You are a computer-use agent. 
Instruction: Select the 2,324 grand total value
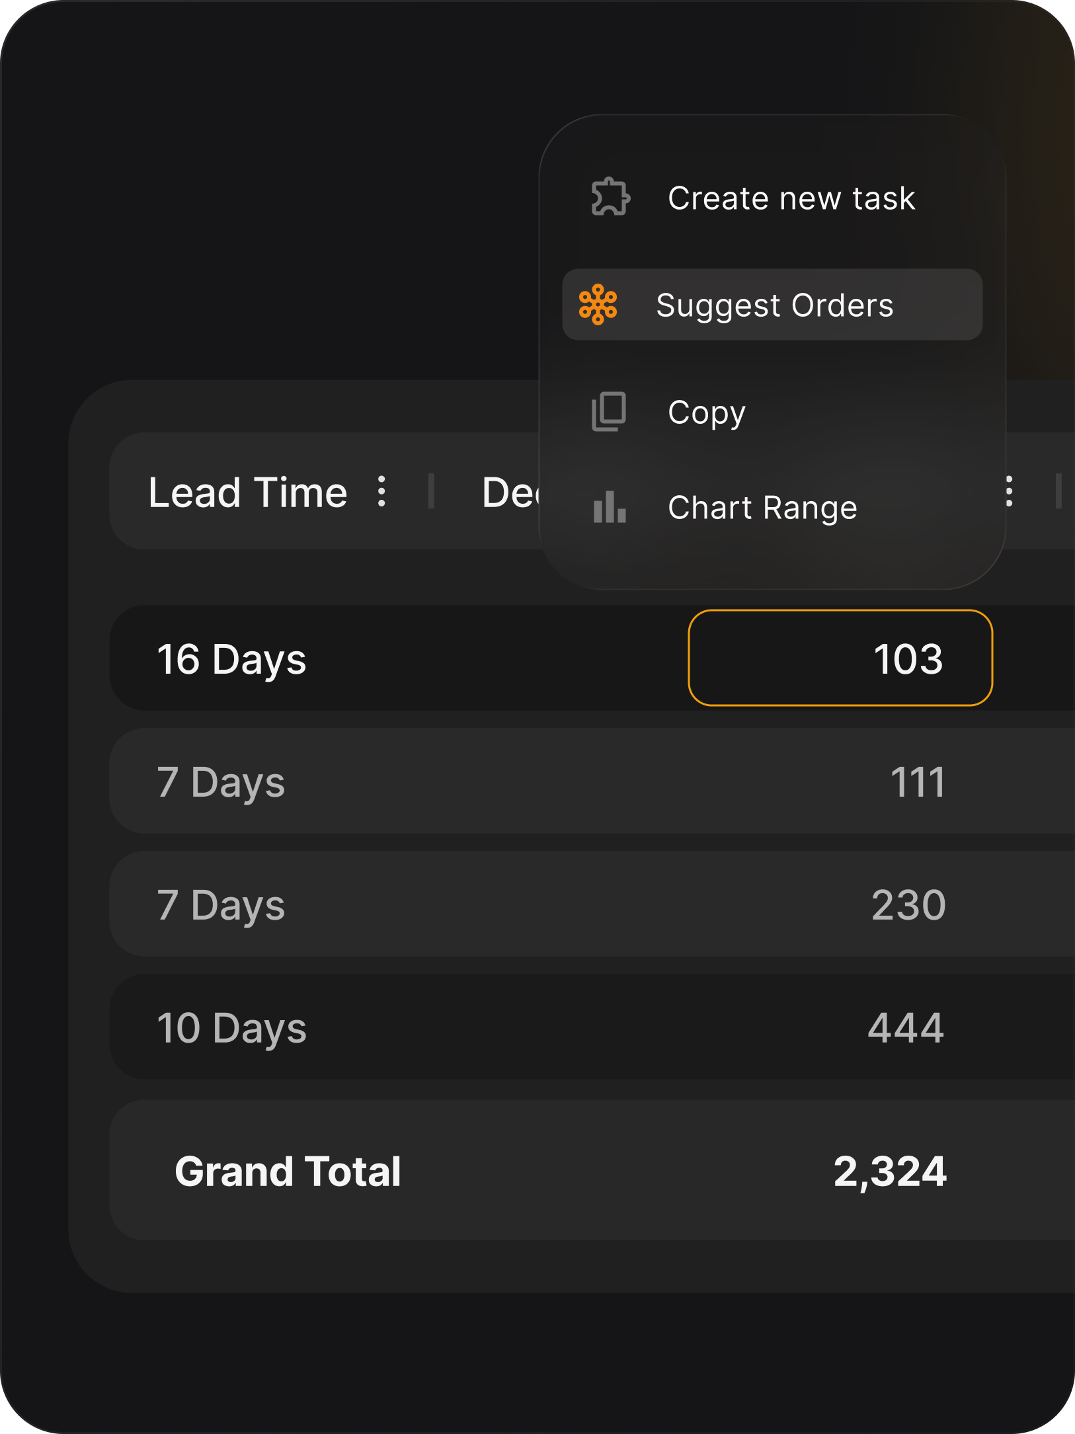890,1172
